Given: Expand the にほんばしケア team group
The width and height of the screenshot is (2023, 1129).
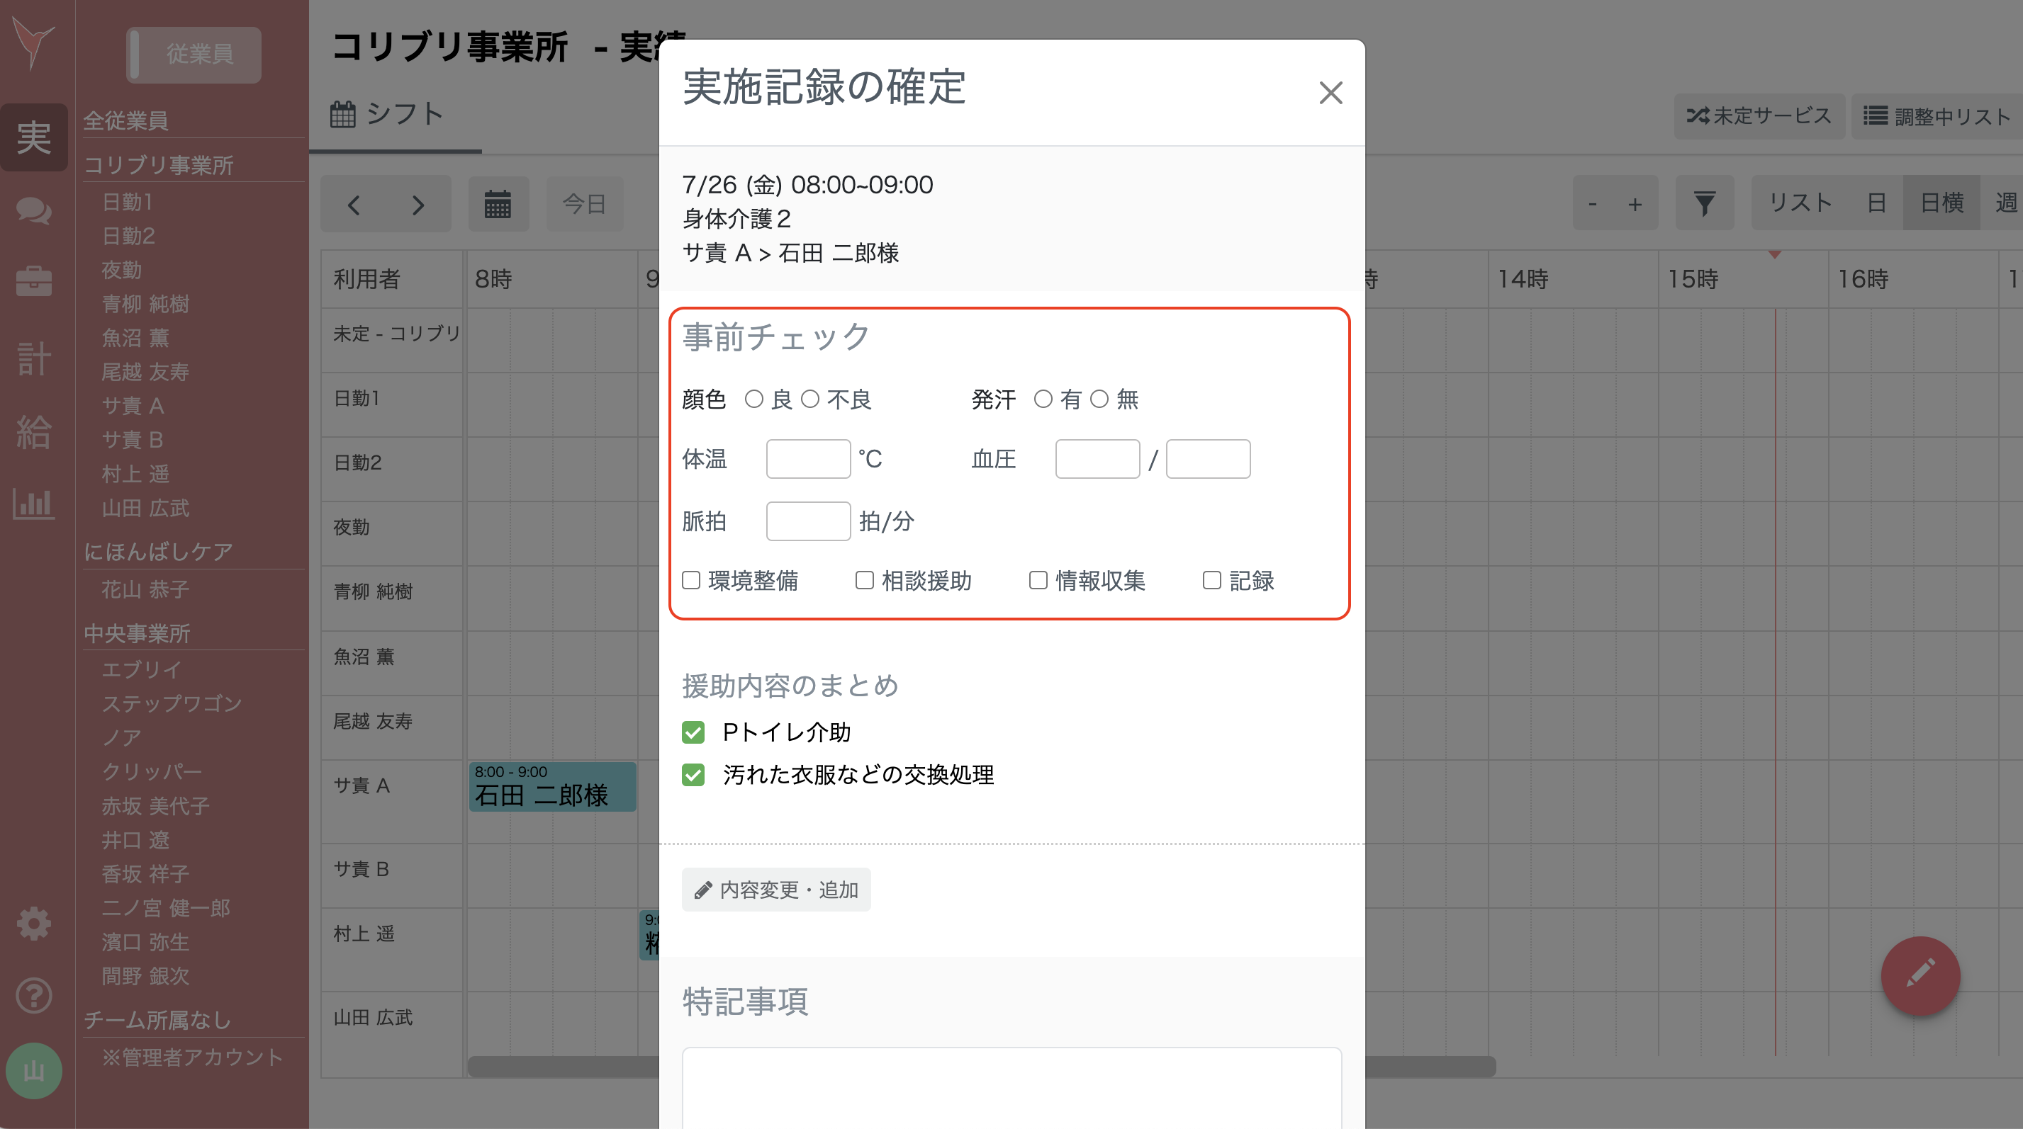Looking at the screenshot, I should coord(157,550).
